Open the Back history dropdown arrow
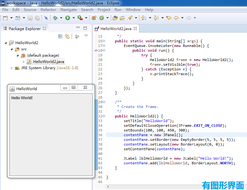The height and width of the screenshot is (190, 247). click(182, 18)
